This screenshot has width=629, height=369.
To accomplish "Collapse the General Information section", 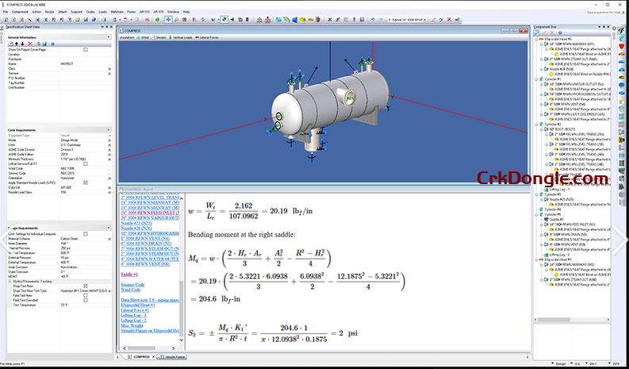I will coord(109,37).
